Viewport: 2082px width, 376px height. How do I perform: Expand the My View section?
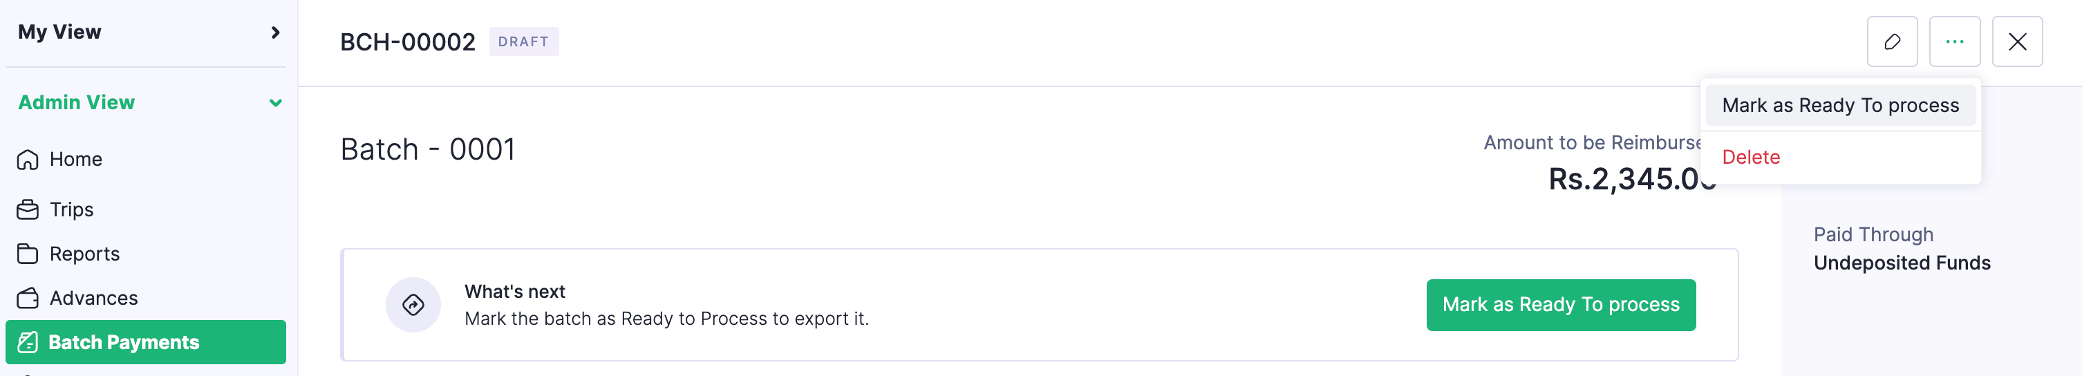coord(276,32)
